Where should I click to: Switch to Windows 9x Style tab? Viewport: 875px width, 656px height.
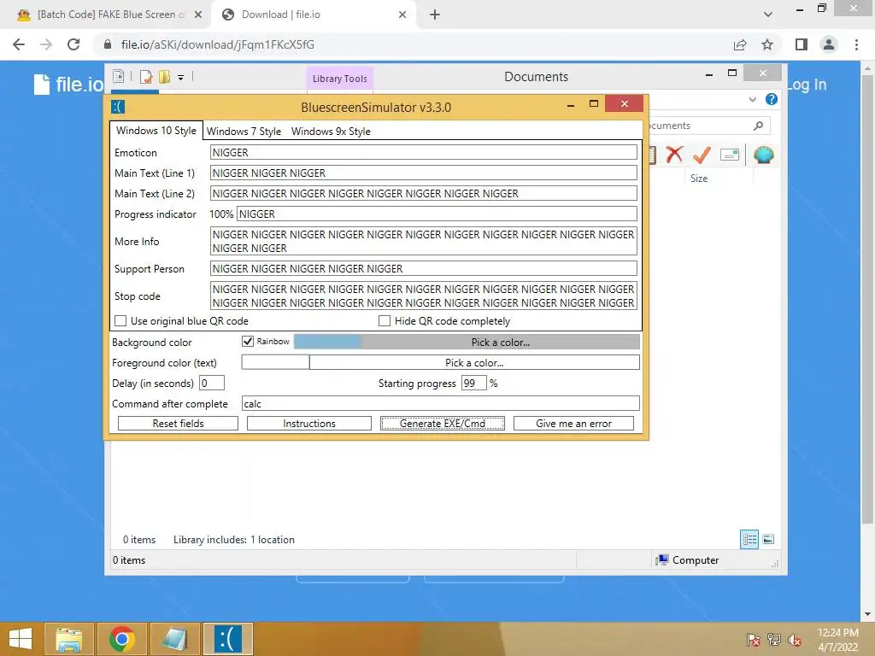point(331,131)
